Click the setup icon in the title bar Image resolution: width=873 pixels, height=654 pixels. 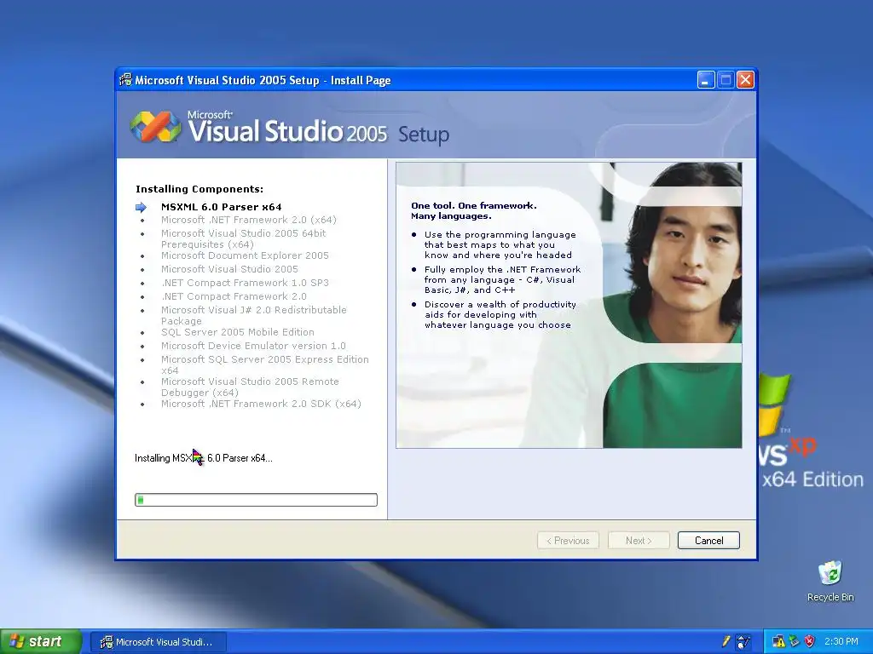pos(126,80)
